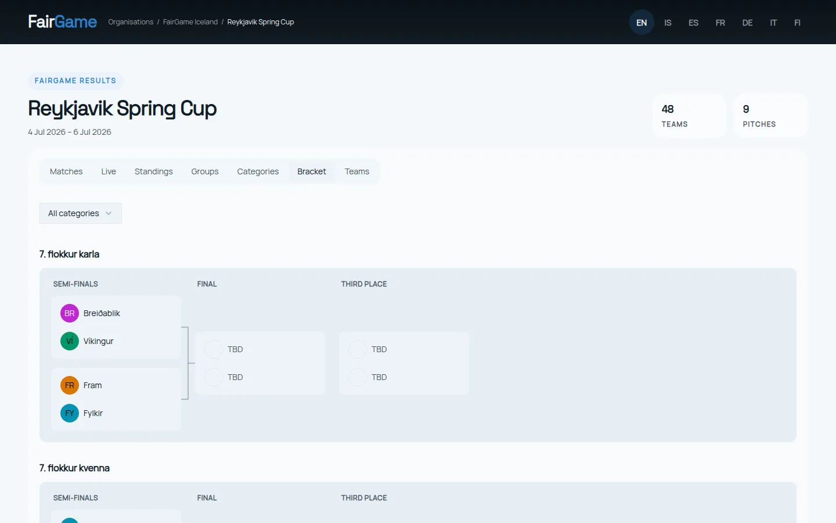836x523 pixels.
Task: Click Fram team name
Action: pyautogui.click(x=92, y=385)
